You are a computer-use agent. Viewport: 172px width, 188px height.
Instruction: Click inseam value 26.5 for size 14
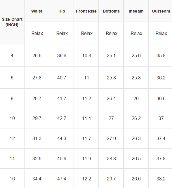136,159
